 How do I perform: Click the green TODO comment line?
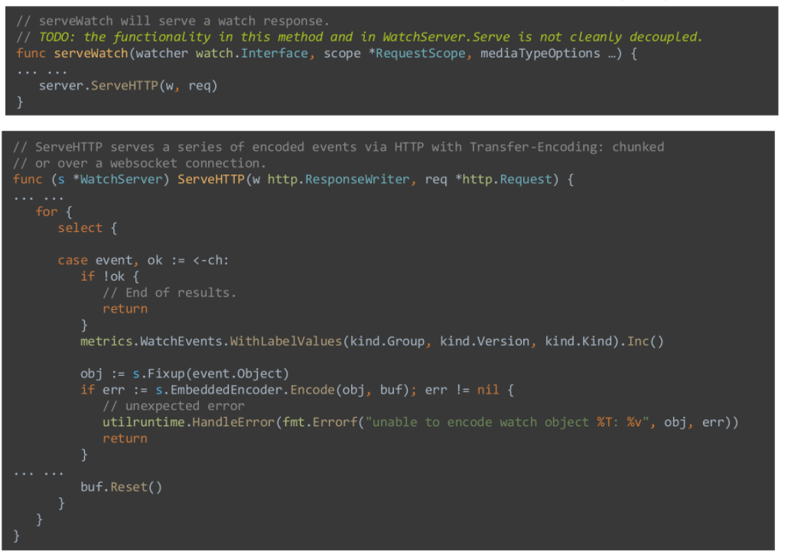[359, 37]
